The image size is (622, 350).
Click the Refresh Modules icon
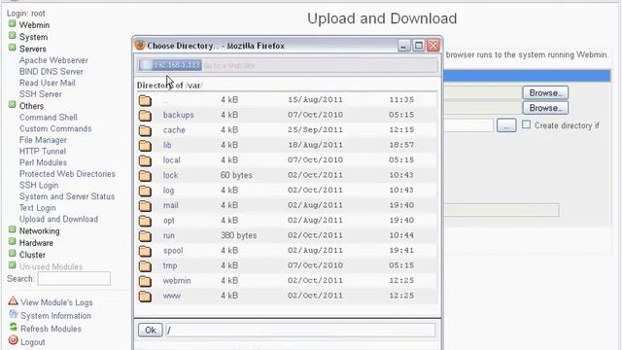click(x=13, y=328)
